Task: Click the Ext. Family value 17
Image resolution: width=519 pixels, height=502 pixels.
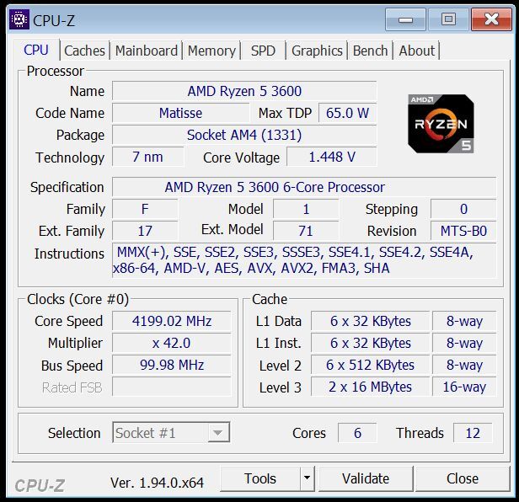Action: pyautogui.click(x=145, y=231)
